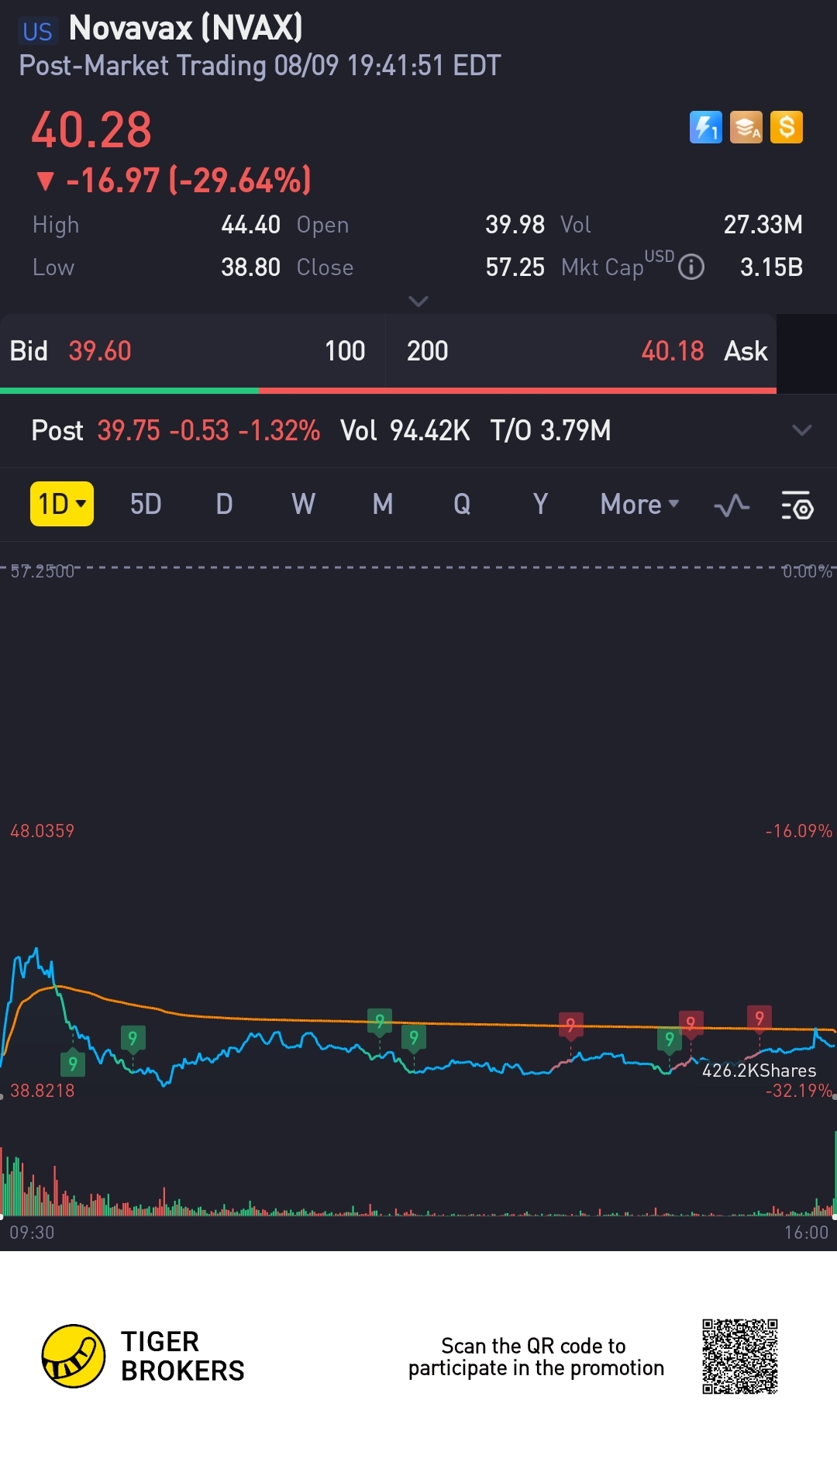This screenshot has width=837, height=1462.
Task: Tap the QR code image
Action: click(740, 1357)
